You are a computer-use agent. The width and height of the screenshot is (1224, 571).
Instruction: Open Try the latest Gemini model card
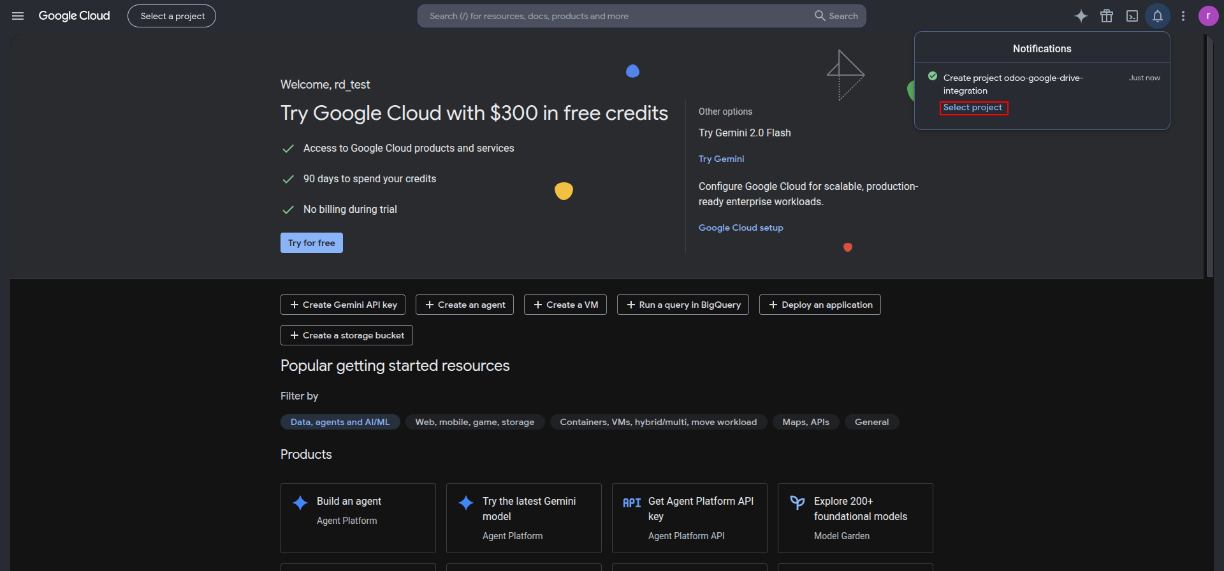tap(524, 518)
